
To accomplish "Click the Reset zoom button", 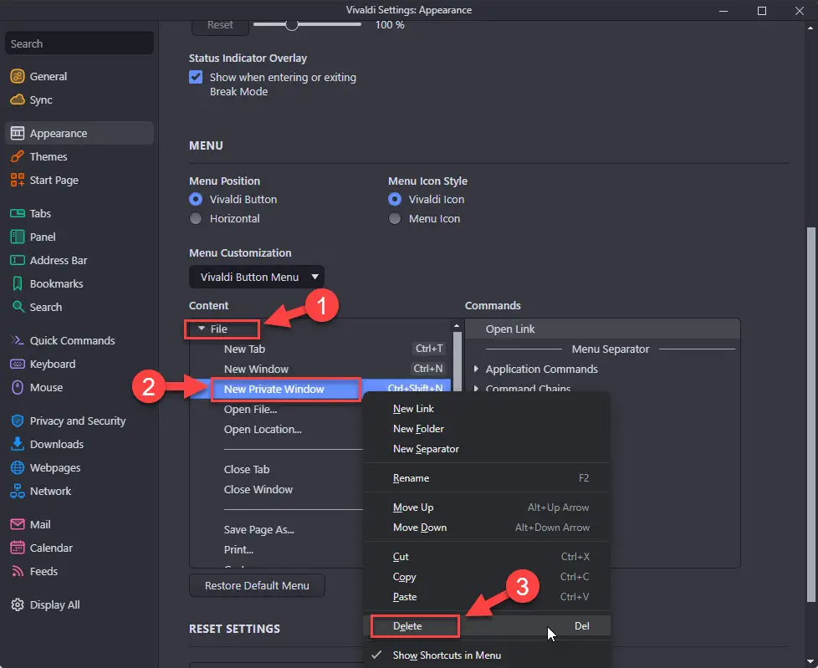I will tap(220, 26).
